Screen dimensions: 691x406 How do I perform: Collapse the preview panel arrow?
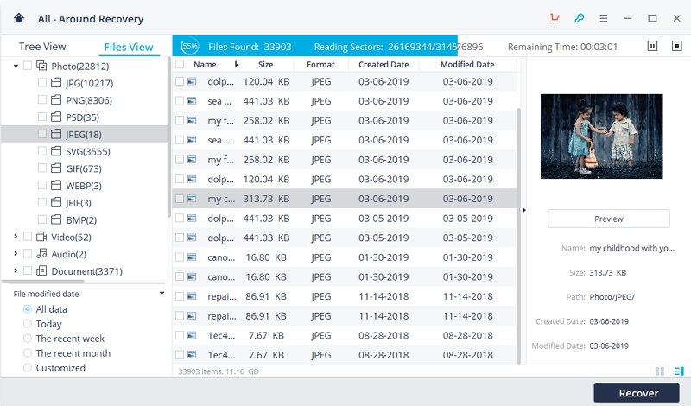point(524,210)
